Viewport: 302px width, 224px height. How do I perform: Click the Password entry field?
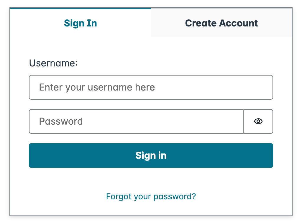[136, 121]
